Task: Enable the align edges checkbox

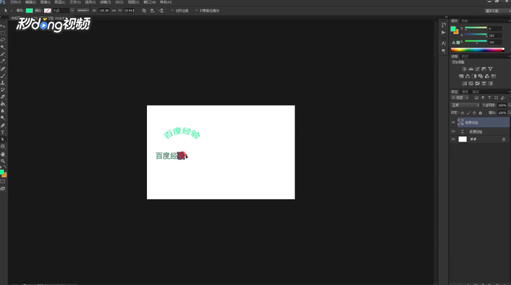Action: pos(173,11)
